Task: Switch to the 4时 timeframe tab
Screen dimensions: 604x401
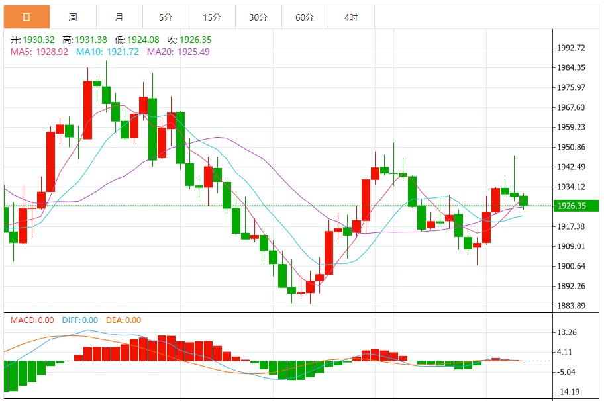Action: [351, 17]
